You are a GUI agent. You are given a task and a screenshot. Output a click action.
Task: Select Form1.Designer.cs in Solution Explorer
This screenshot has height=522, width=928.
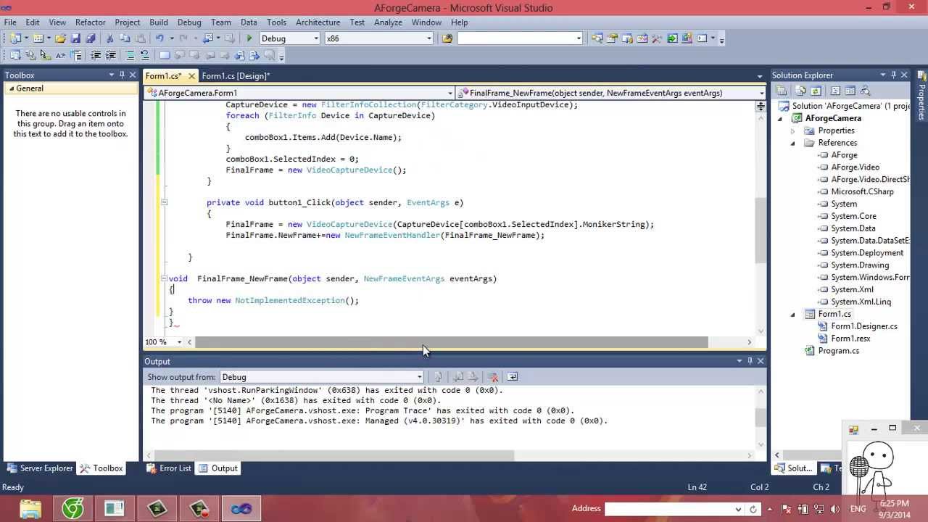(864, 326)
